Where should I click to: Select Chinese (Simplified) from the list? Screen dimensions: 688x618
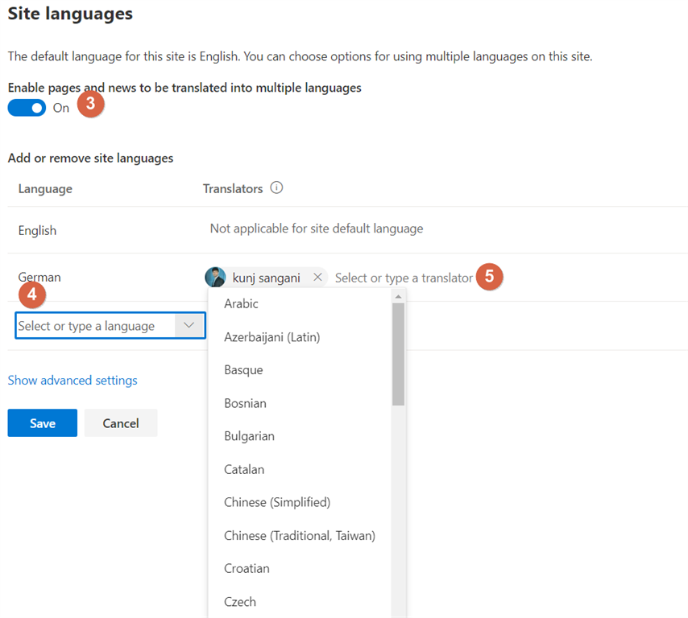coord(277,502)
